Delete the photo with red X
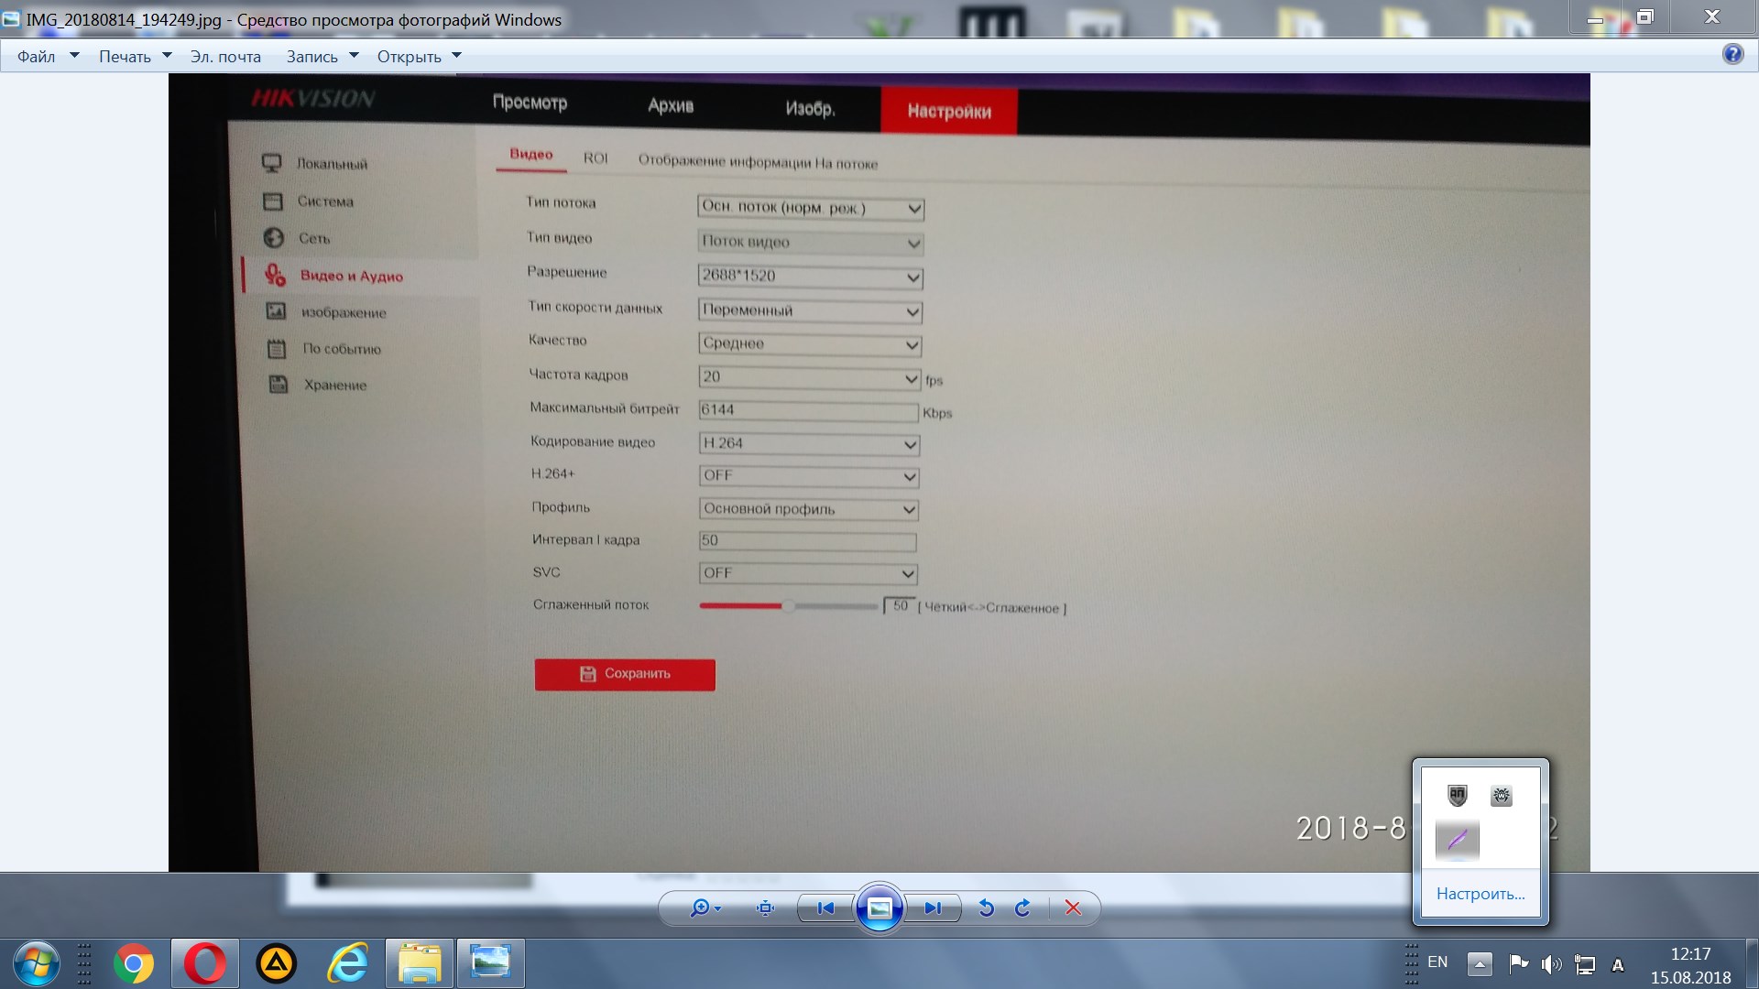The image size is (1759, 989). coord(1073,907)
